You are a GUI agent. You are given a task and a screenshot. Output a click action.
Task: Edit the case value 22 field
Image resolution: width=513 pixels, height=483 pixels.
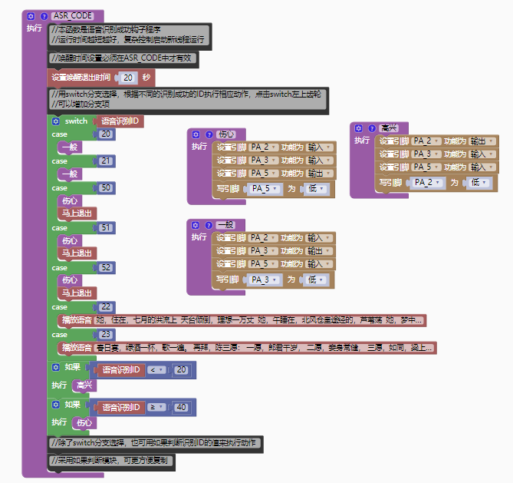pyautogui.click(x=106, y=307)
